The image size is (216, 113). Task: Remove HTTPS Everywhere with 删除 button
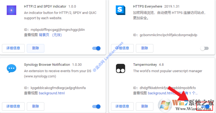click(x=145, y=48)
